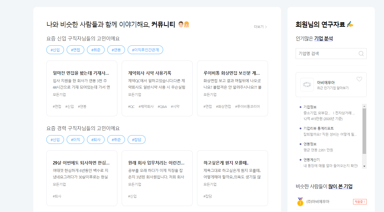Select the #잡담 tag chip under 경력 구직자

[137, 140]
